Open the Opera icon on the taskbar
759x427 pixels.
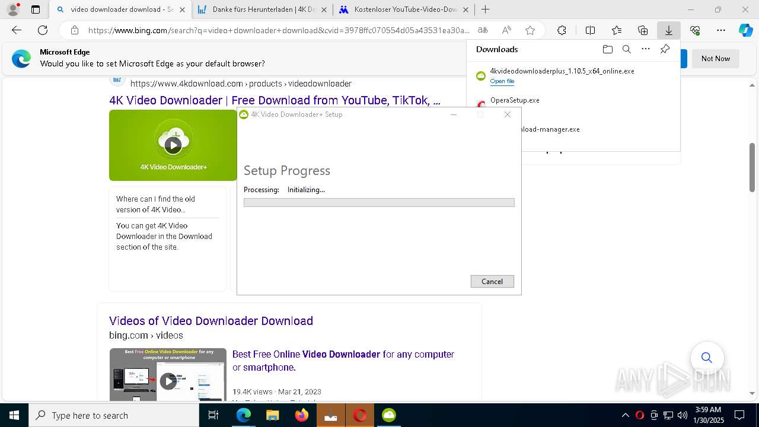point(360,415)
